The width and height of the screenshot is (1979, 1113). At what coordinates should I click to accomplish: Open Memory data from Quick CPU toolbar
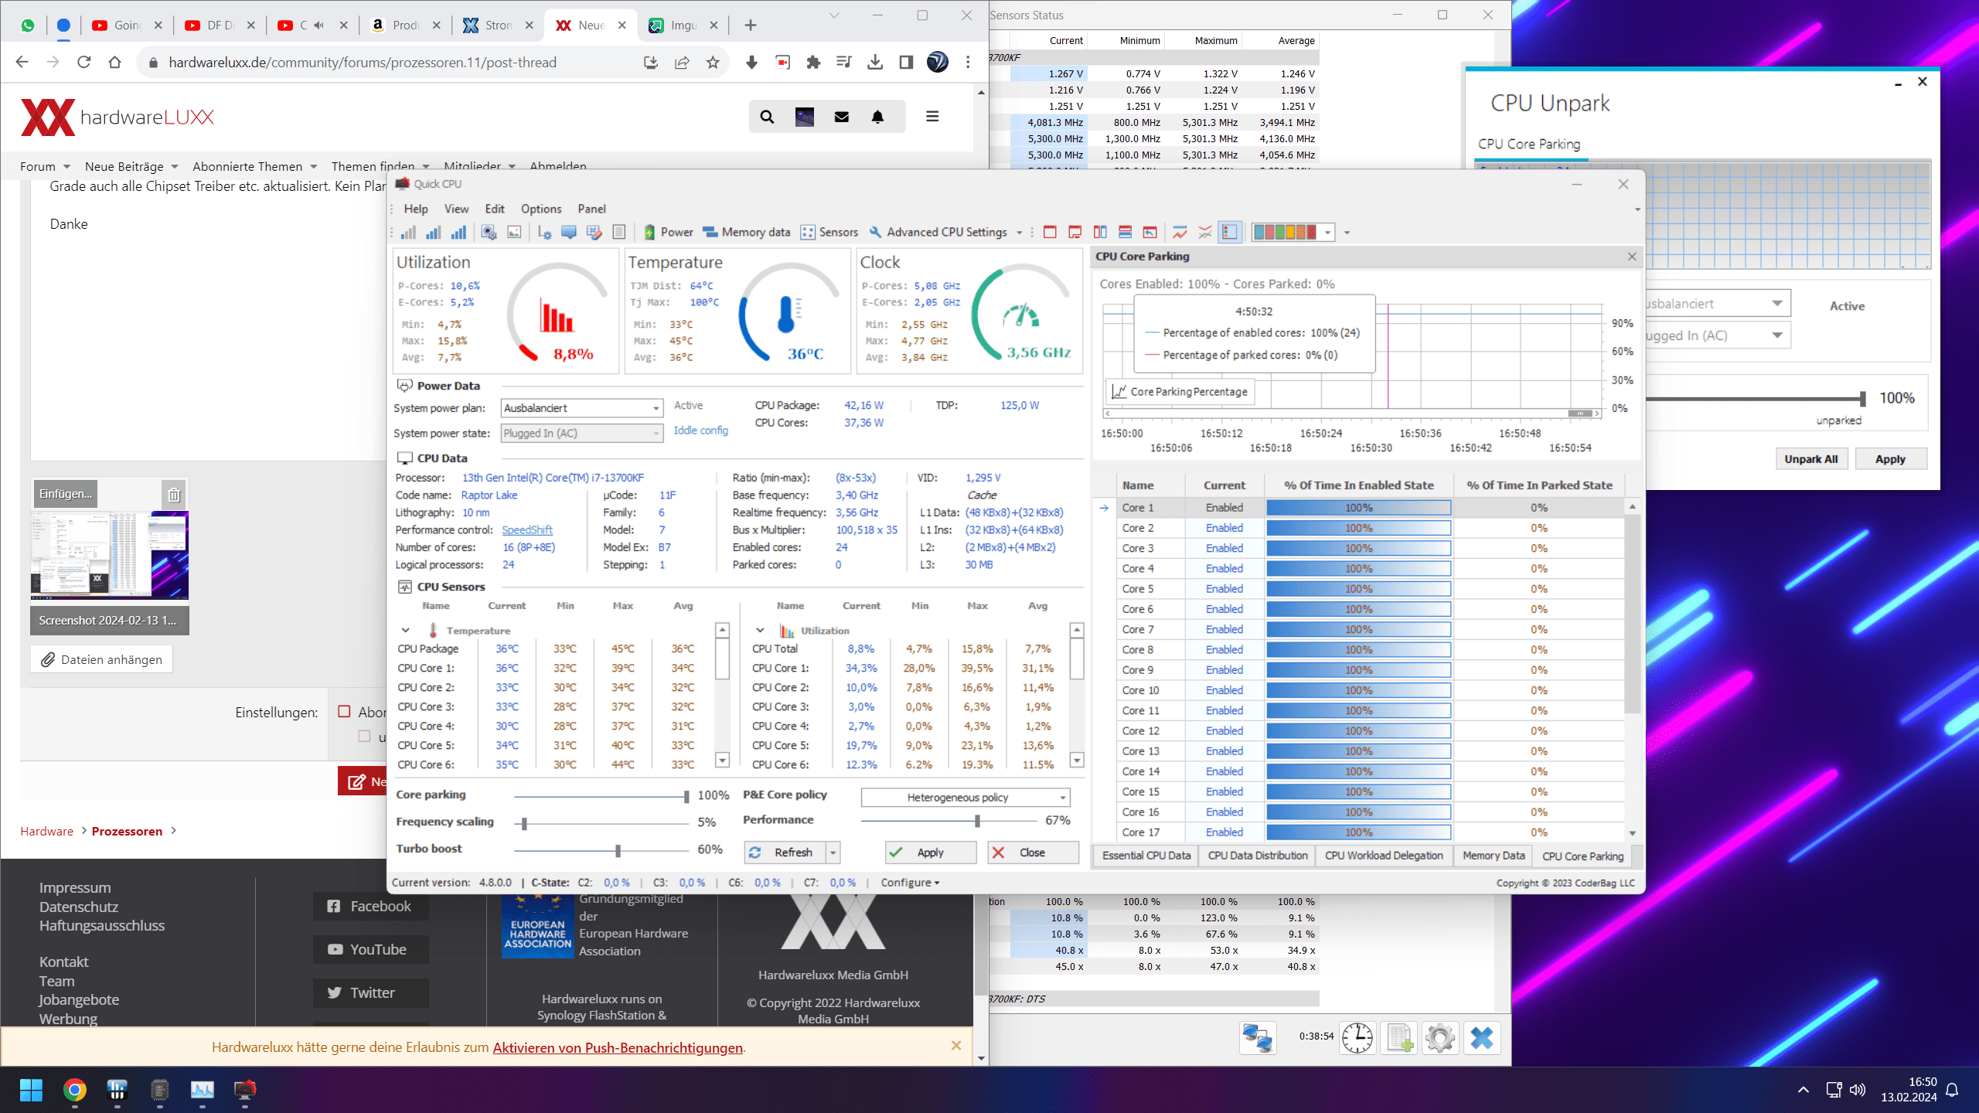click(x=747, y=232)
